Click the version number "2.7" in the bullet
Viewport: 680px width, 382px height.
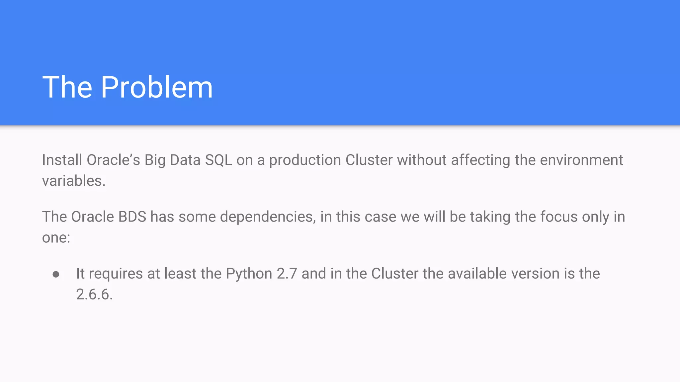point(287,274)
